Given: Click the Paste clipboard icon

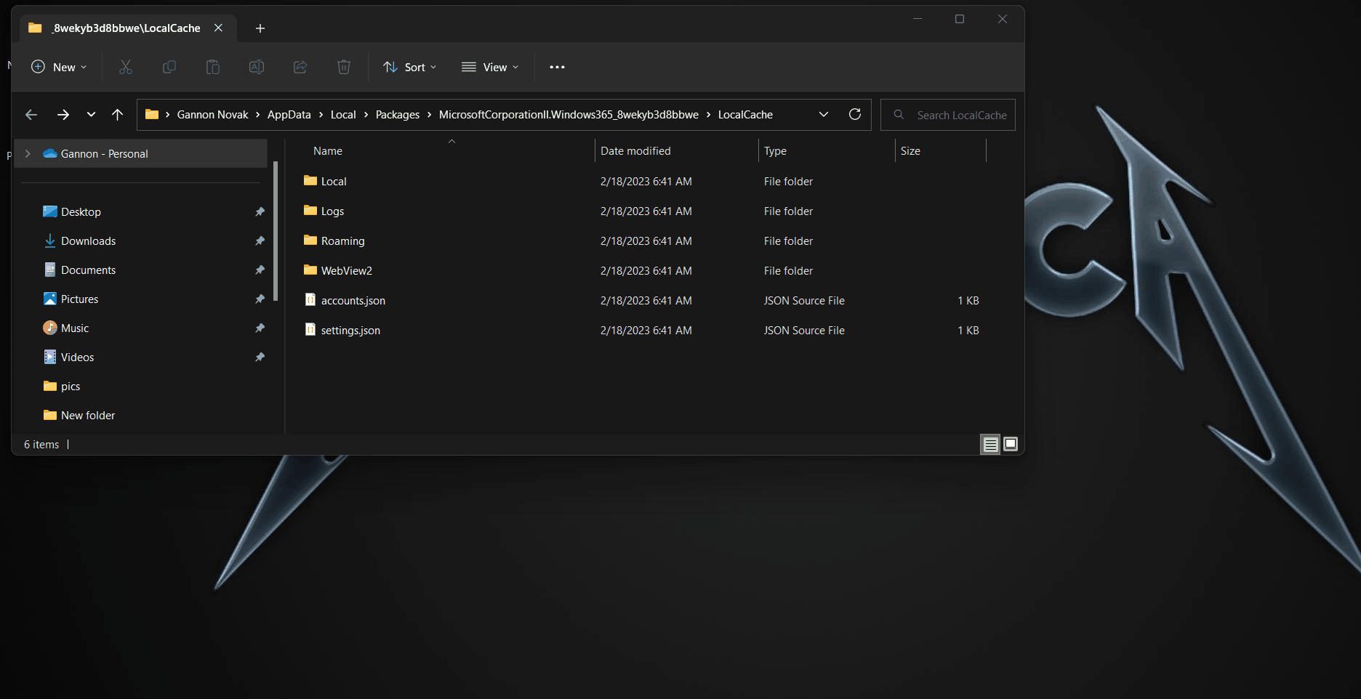Looking at the screenshot, I should (x=213, y=67).
